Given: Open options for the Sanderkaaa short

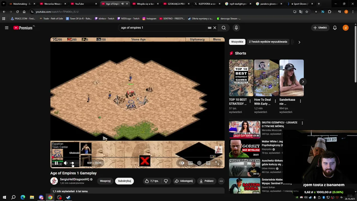Looking at the screenshot, I should click(300, 101).
